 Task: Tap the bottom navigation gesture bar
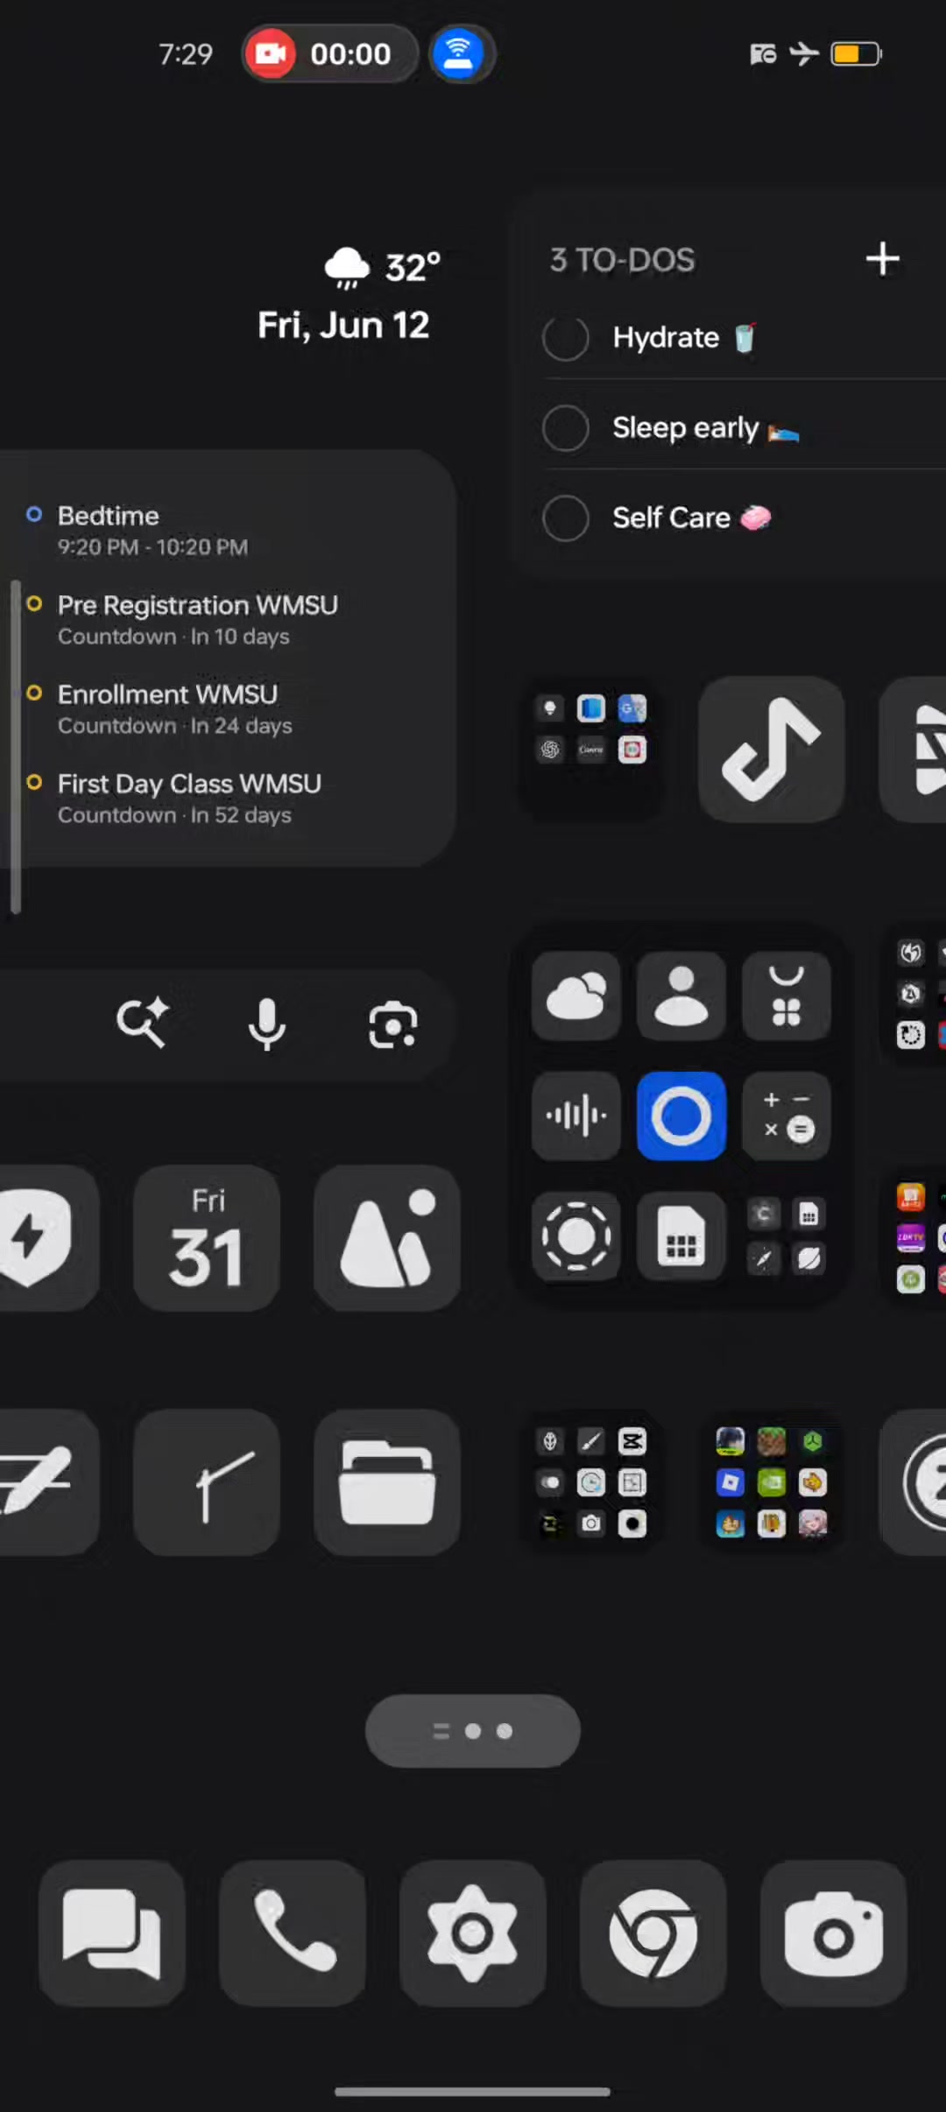(x=473, y=2092)
